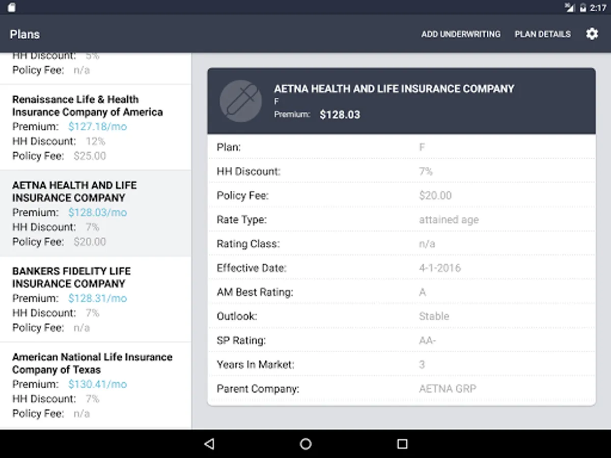Click the detail card company title
Screen dimensions: 611x458
(x=394, y=89)
